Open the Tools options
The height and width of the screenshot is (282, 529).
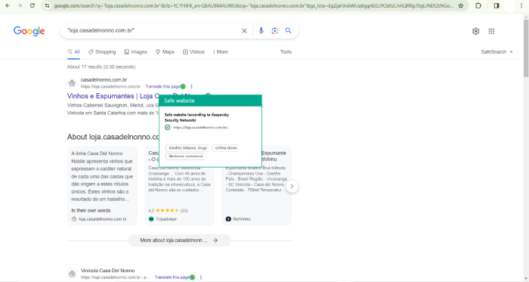tap(286, 52)
